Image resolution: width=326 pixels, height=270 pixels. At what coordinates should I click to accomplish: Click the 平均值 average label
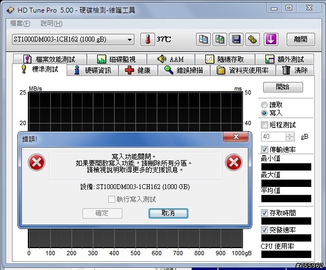click(270, 191)
